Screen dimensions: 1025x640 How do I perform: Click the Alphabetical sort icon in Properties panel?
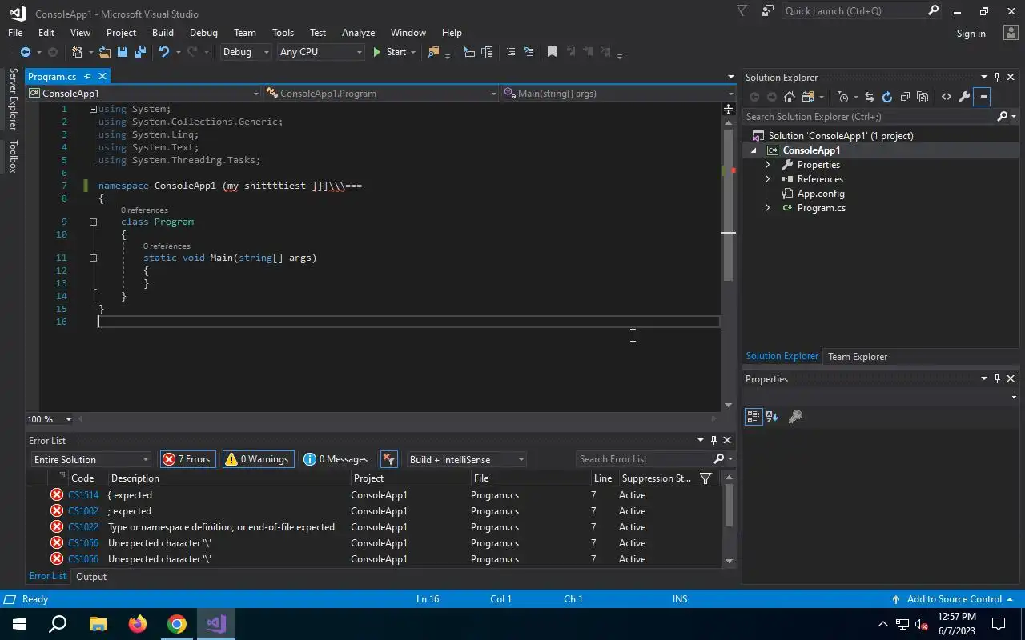(x=772, y=417)
